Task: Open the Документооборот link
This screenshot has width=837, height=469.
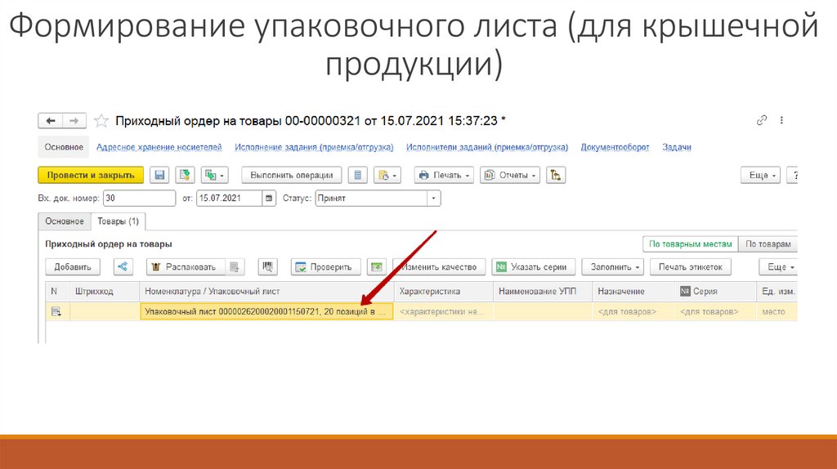Action: tap(615, 147)
